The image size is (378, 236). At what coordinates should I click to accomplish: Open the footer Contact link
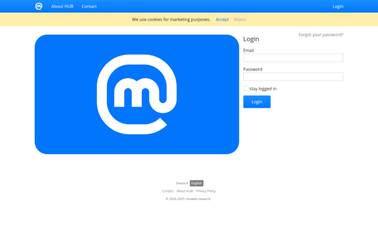point(168,191)
